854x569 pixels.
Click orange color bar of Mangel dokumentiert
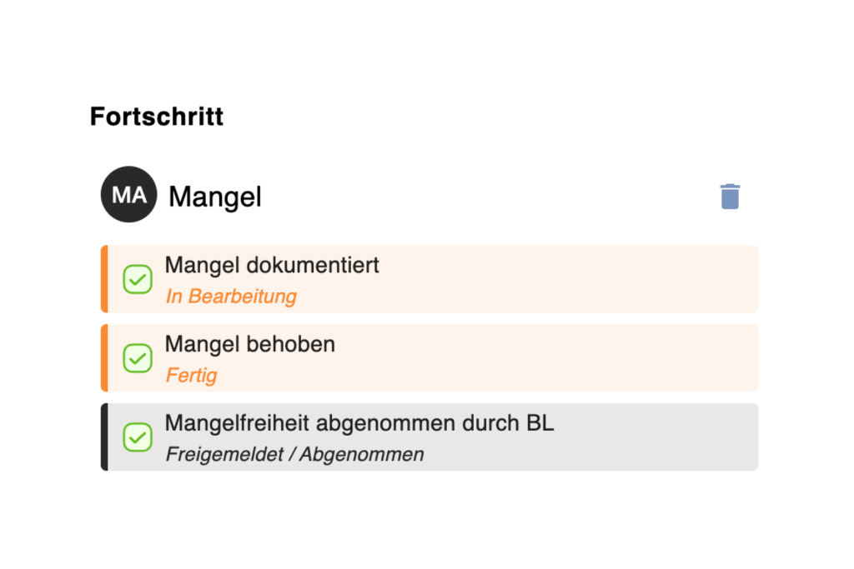pos(104,279)
